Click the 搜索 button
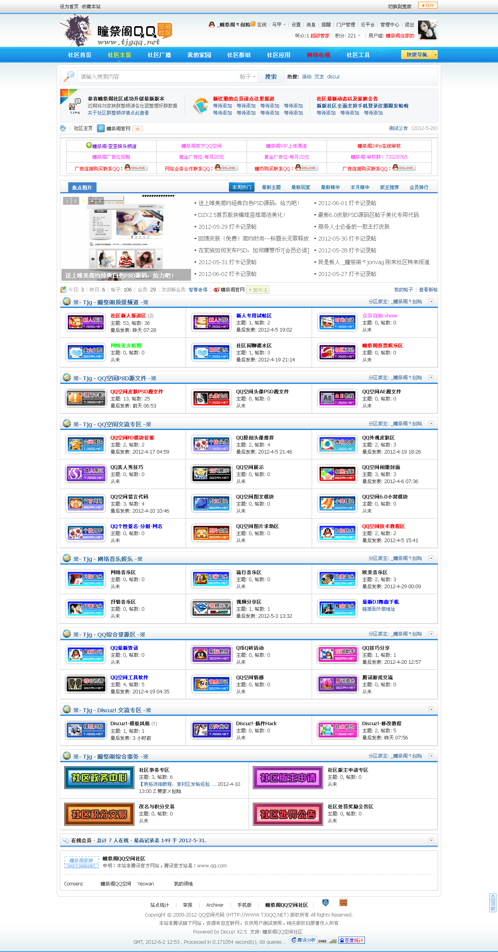 click(271, 77)
